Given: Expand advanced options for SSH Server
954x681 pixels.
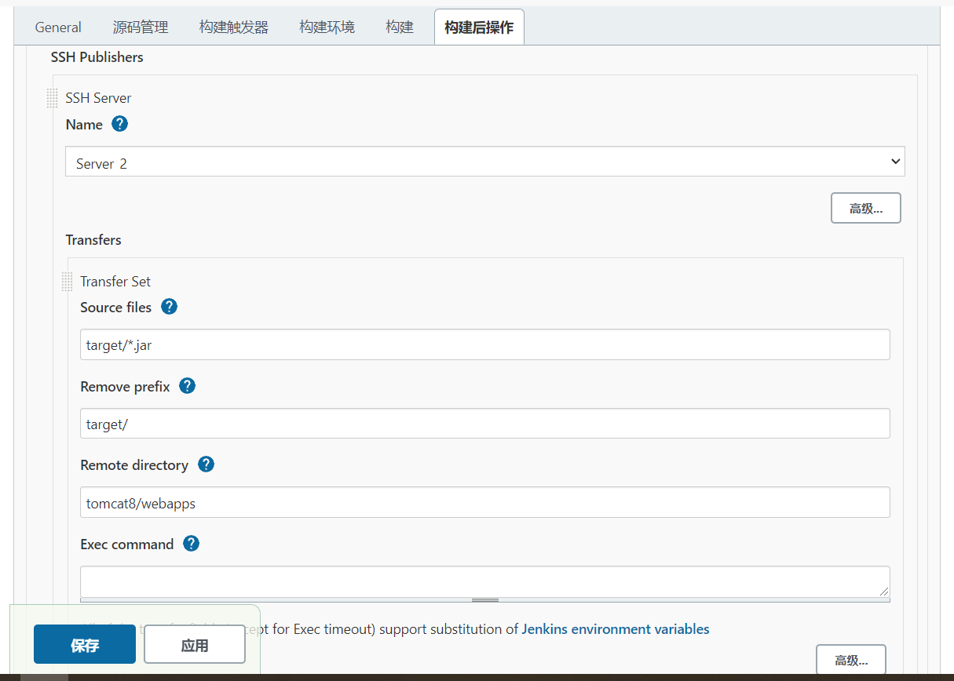Looking at the screenshot, I should pyautogui.click(x=865, y=207).
